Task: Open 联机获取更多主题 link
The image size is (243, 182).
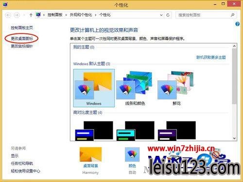Action: pos(211,57)
